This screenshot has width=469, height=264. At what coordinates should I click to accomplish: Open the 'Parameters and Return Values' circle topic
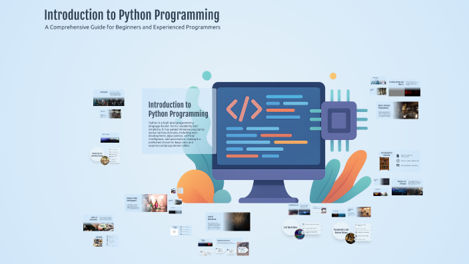click(341, 231)
